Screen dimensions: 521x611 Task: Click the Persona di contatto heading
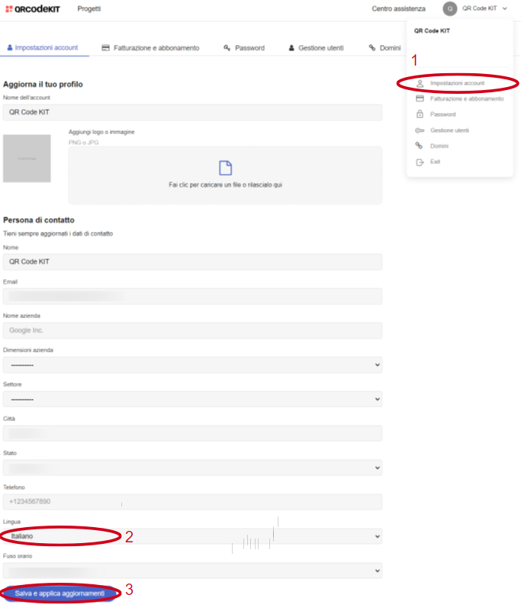coord(39,220)
